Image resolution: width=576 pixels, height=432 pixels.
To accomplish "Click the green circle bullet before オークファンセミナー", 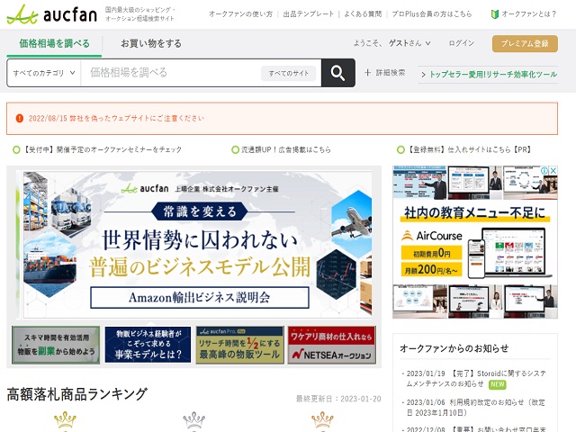I will pyautogui.click(x=16, y=150).
